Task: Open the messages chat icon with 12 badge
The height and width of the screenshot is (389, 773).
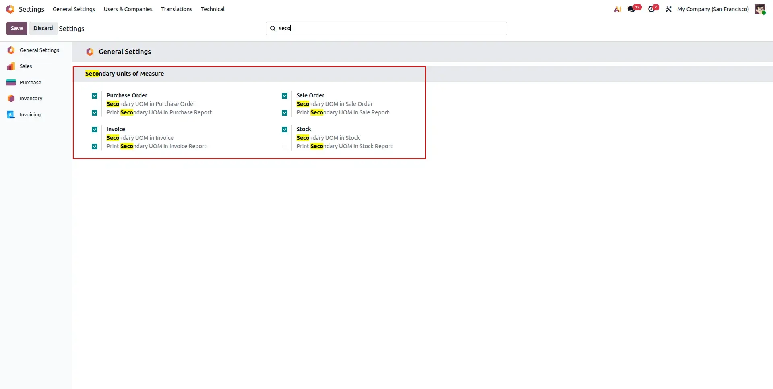Action: coord(631,9)
